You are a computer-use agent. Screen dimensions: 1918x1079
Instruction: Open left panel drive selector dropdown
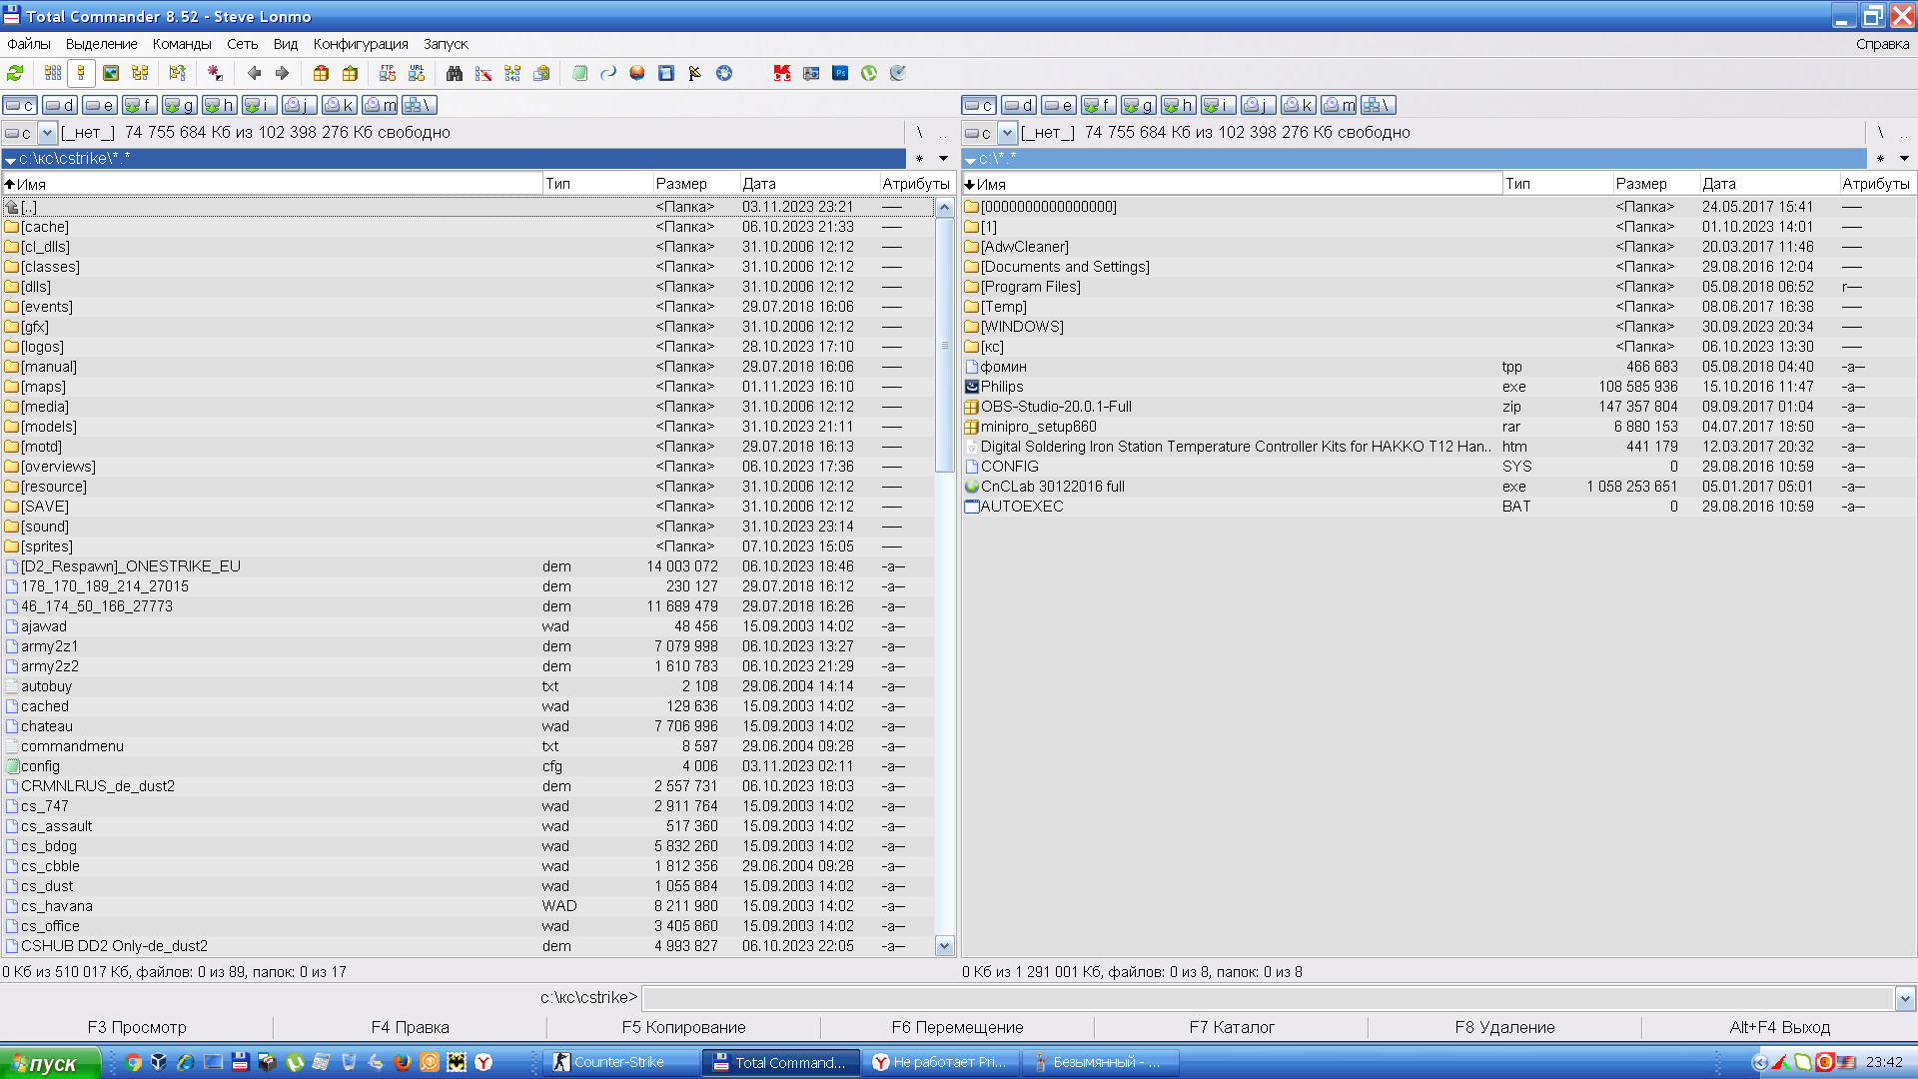pyautogui.click(x=47, y=132)
